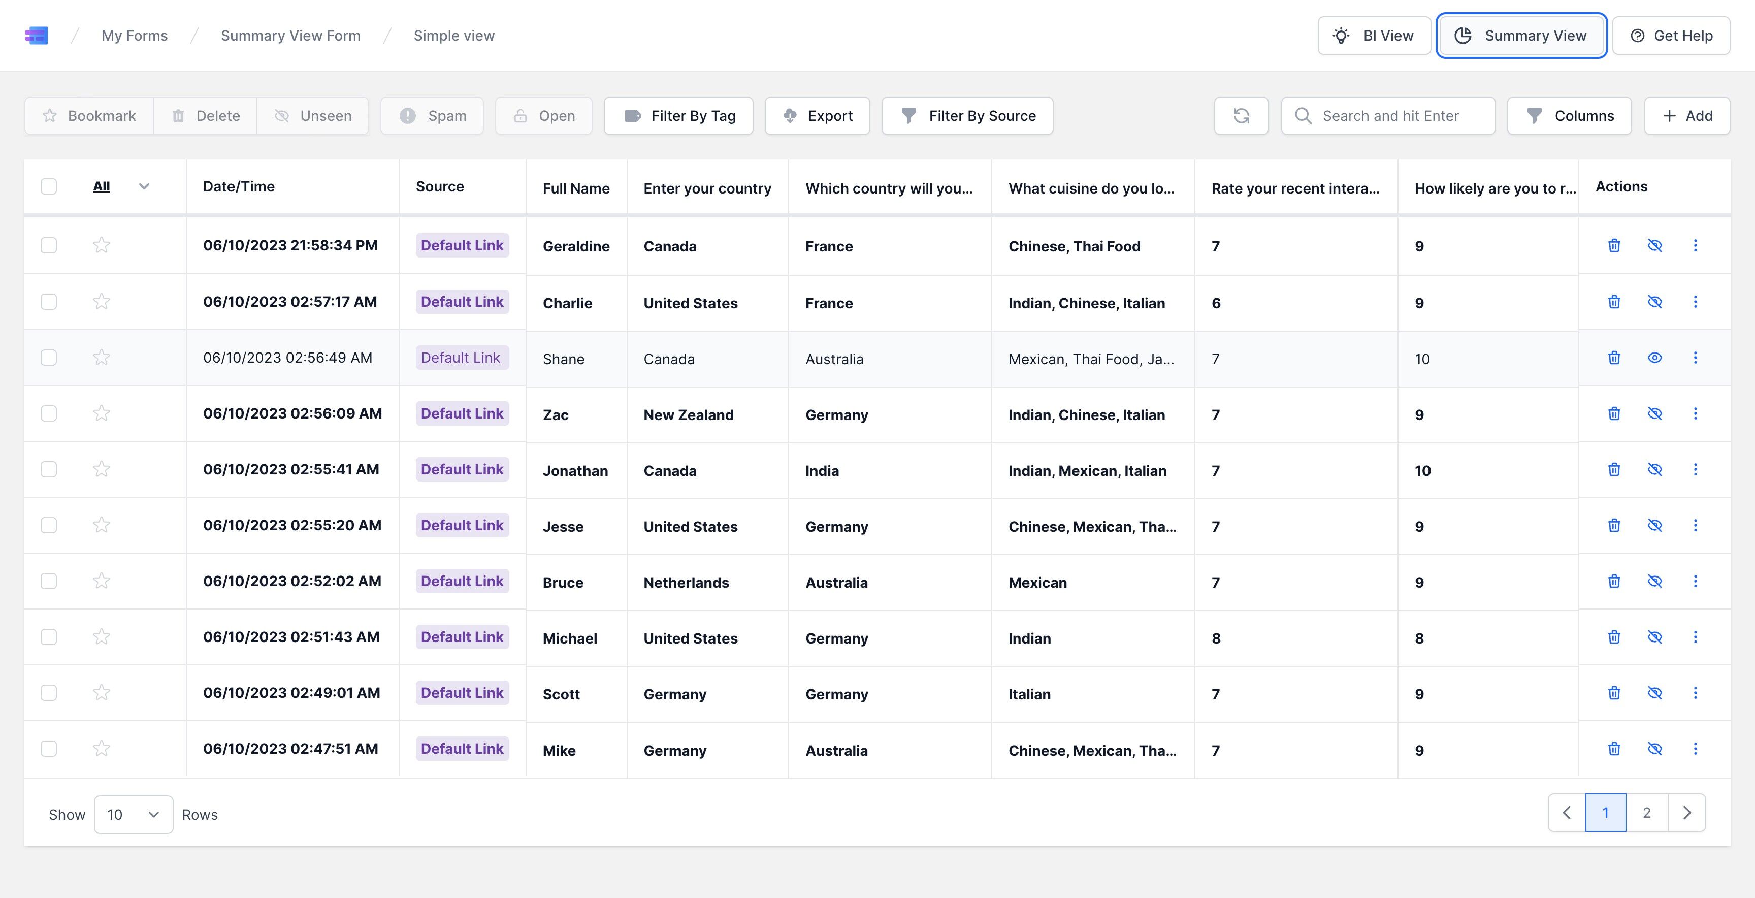The image size is (1755, 898).
Task: Delete Zac's response with trash icon
Action: coord(1614,413)
